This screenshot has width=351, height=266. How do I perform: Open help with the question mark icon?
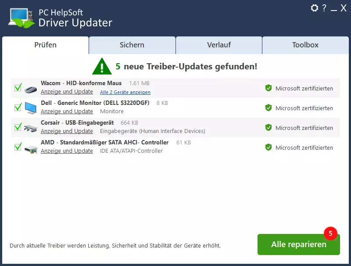click(324, 8)
